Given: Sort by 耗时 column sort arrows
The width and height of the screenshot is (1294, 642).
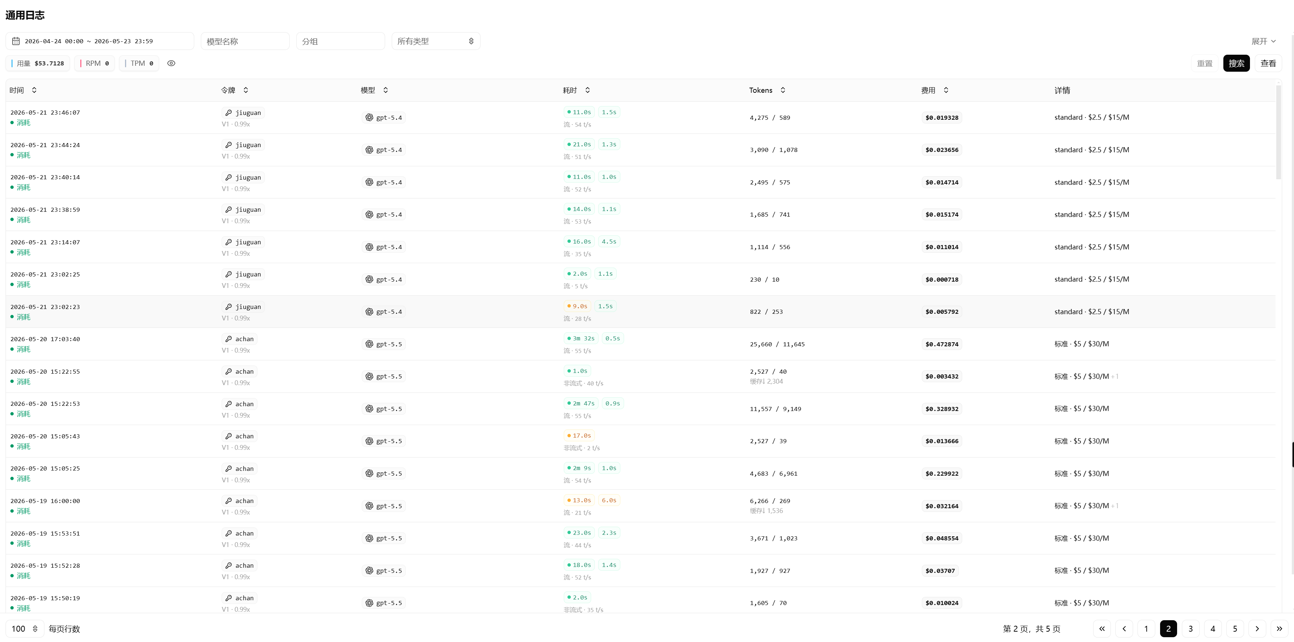Looking at the screenshot, I should pos(587,90).
